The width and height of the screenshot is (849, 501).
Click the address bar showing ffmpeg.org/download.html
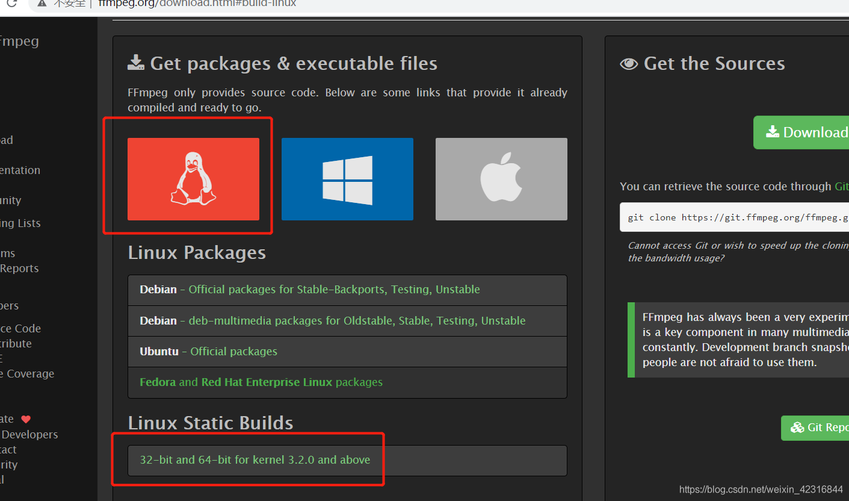click(x=197, y=3)
